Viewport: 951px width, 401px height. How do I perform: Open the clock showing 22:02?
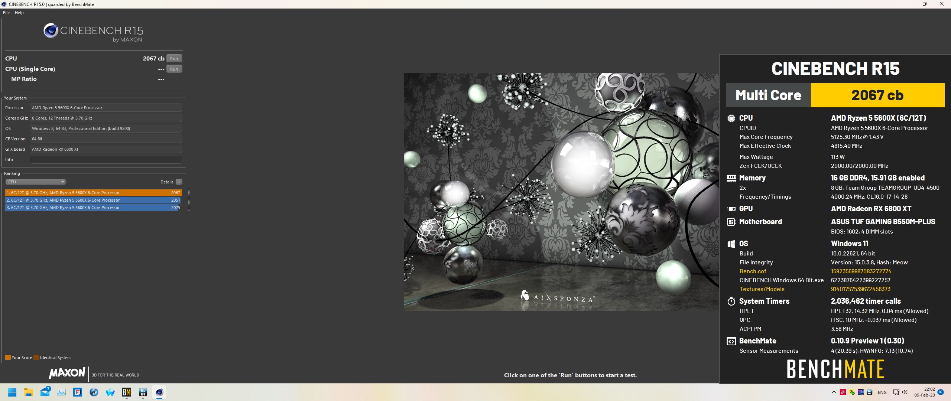pos(925,392)
